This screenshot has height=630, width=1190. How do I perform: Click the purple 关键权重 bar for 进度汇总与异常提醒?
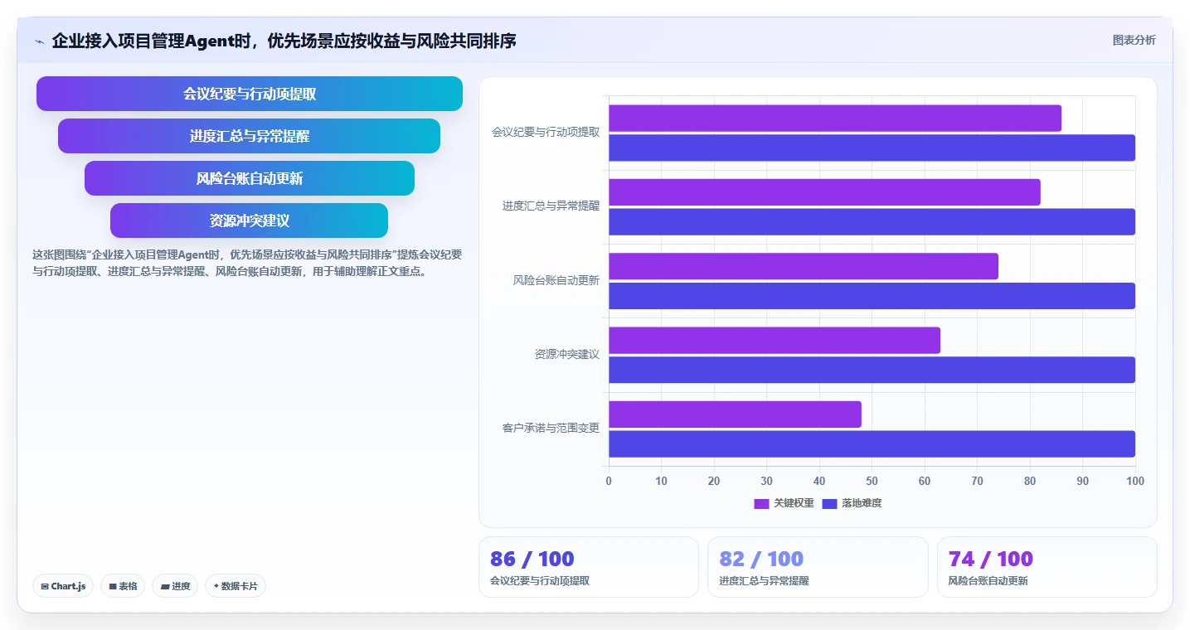[825, 192]
